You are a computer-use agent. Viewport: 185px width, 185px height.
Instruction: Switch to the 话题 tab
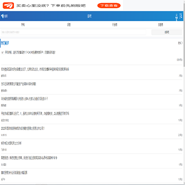pos(69,25)
